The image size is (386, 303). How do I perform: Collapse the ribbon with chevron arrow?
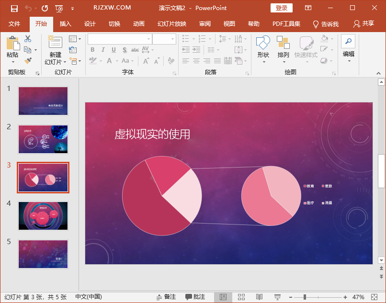coord(379,73)
